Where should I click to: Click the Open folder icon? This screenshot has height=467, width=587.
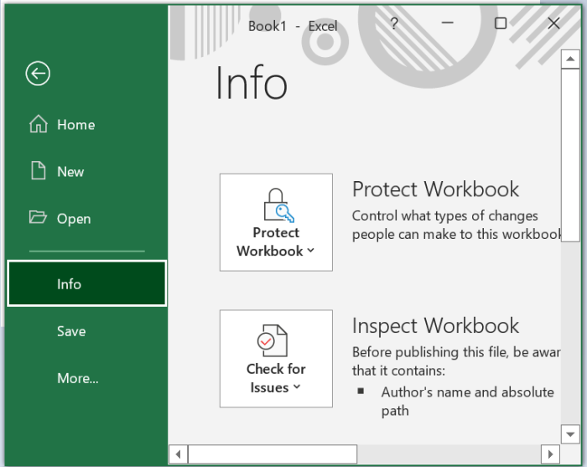click(x=38, y=217)
